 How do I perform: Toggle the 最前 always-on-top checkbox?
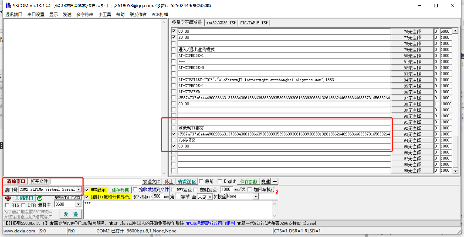click(x=201, y=181)
